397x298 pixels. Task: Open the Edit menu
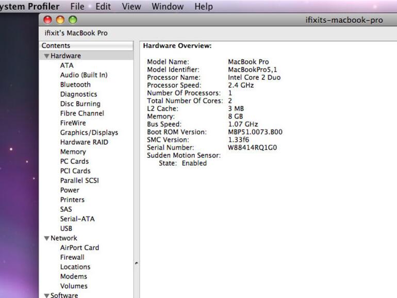click(103, 6)
